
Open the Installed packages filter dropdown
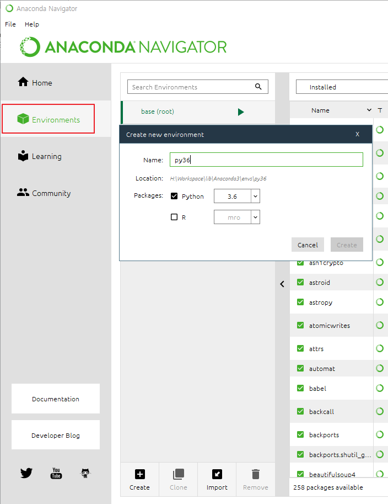[342, 87]
